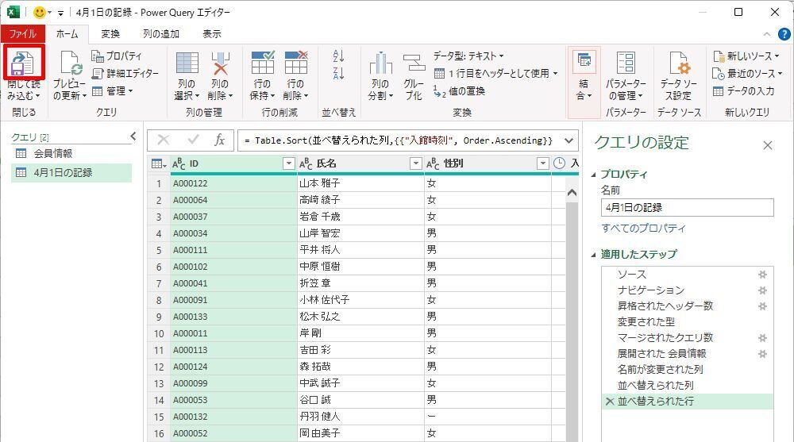Select the 展開された 会員情報 step

(x=688, y=353)
